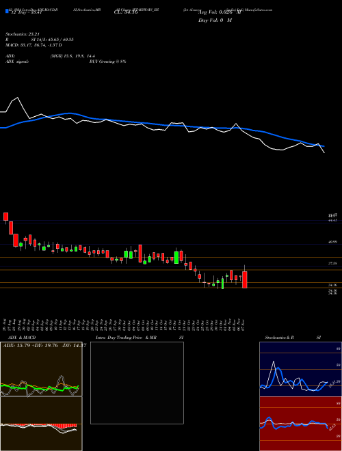This screenshot has width=342, height=451.
Task: Click the 'Intra Day Trading Price & MR' title
Action: tap(126, 338)
